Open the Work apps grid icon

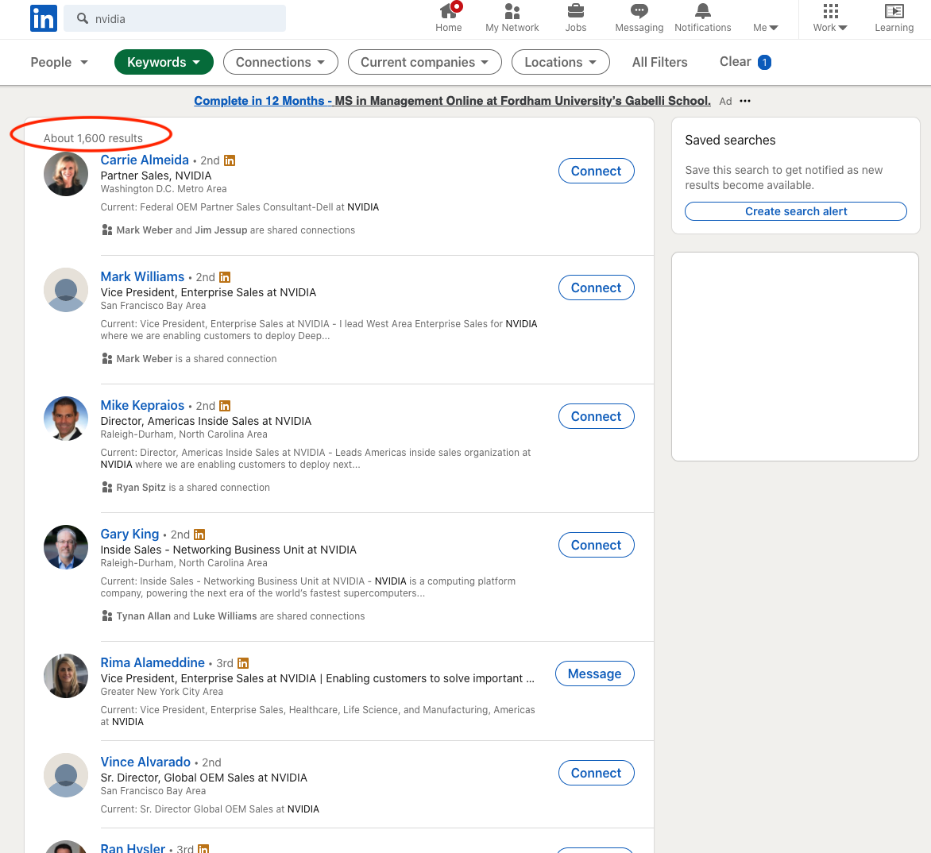830,10
